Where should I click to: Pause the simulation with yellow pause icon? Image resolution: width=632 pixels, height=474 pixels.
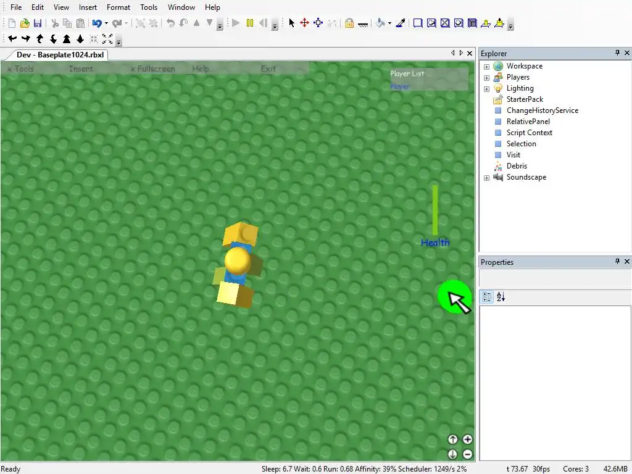[250, 23]
